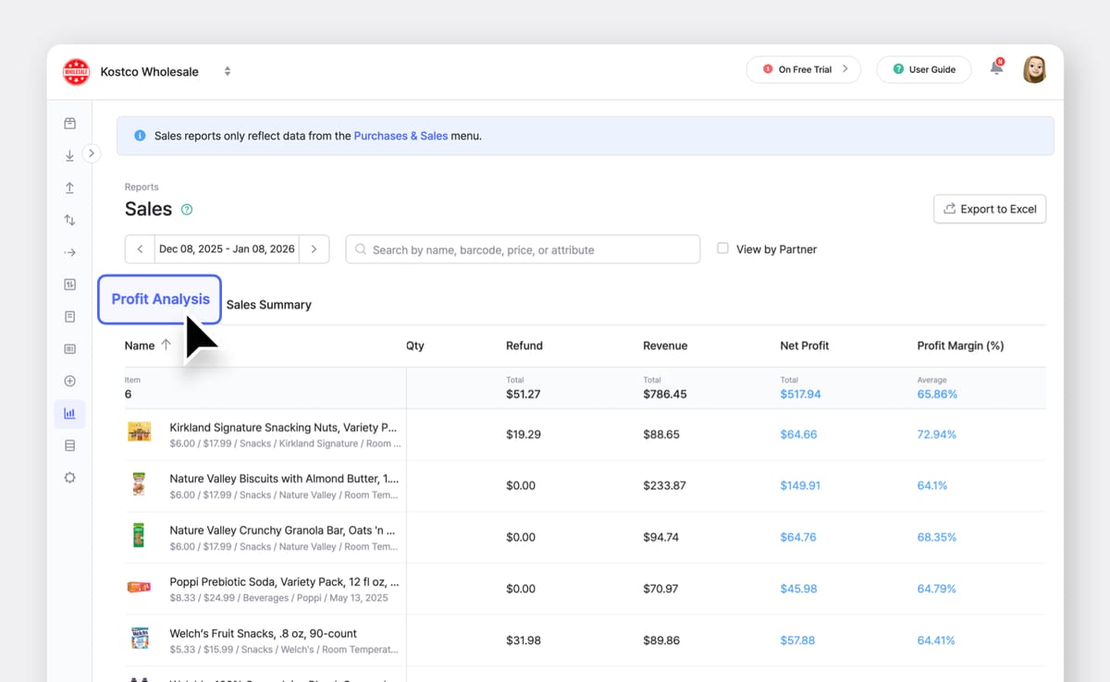
Task: Open the stock transfer arrows icon
Action: 69,220
